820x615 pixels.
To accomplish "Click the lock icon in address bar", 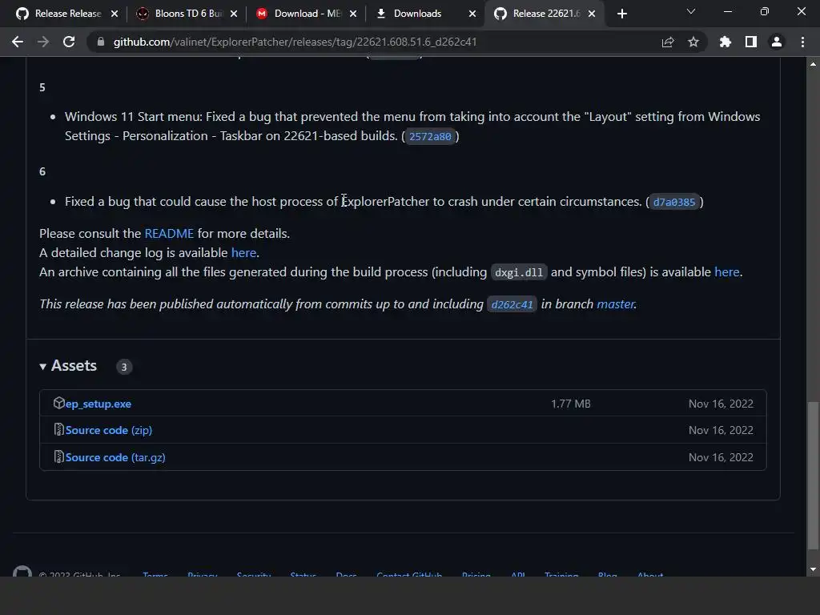I will click(x=101, y=42).
